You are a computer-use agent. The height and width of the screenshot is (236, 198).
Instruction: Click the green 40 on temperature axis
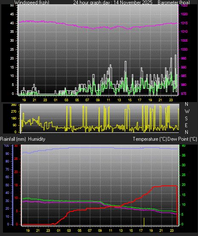pyautogui.click(x=184, y=145)
